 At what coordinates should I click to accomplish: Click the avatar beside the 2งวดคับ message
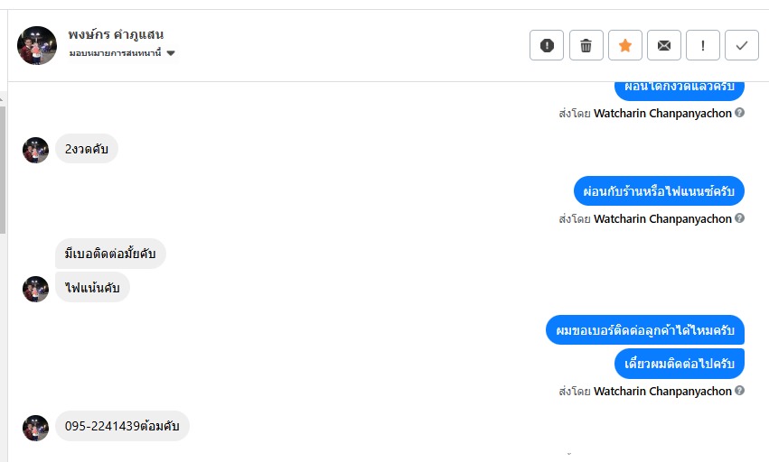(x=35, y=150)
